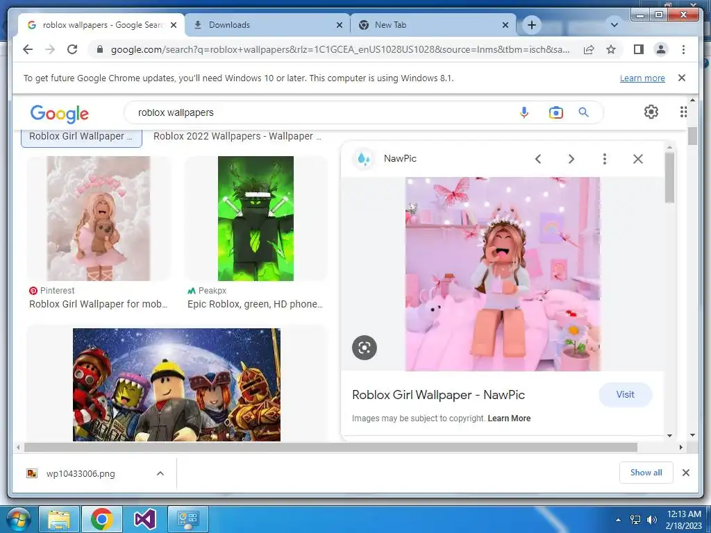Click Roblox Girl Wallpaper for mob caption
The height and width of the screenshot is (533, 711).
[99, 304]
